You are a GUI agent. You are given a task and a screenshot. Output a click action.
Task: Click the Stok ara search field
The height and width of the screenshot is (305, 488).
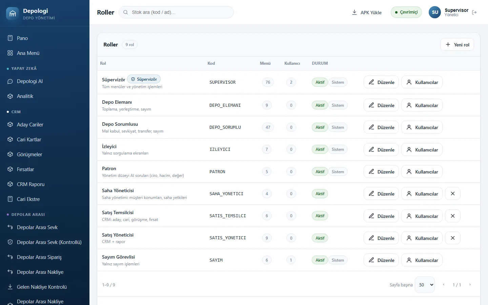point(176,12)
